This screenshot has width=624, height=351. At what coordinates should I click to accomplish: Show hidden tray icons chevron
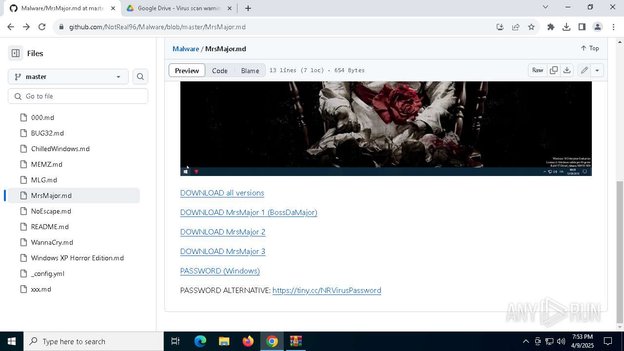point(526,341)
